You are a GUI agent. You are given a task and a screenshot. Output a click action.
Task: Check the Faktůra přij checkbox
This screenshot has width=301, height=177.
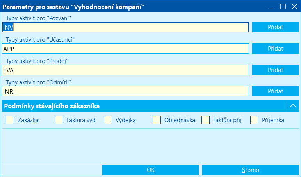pyautogui.click(x=206, y=120)
